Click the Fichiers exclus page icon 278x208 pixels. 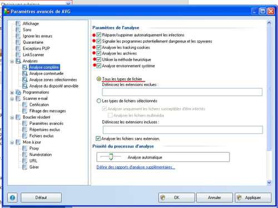(x=24, y=136)
